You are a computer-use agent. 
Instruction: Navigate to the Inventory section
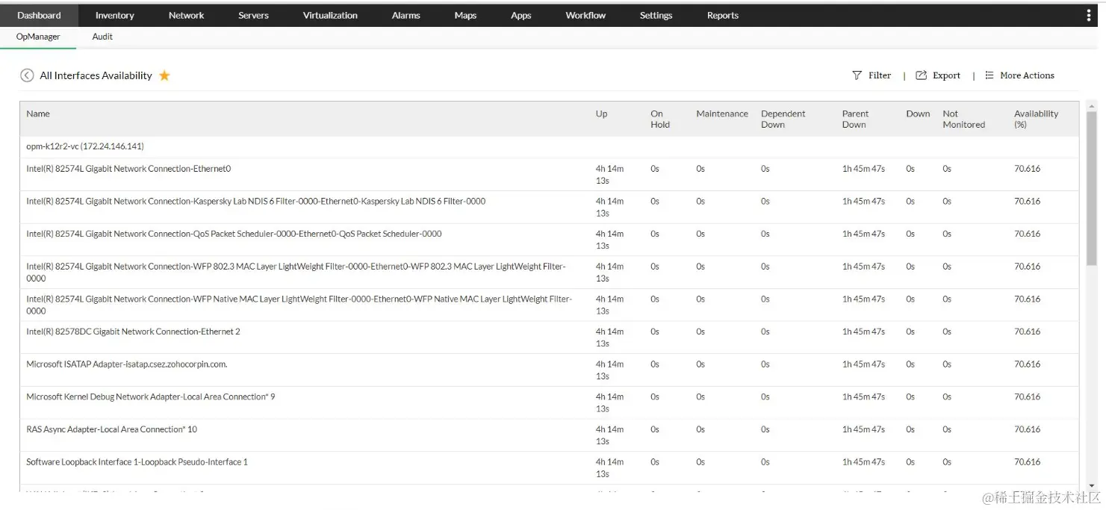click(114, 14)
